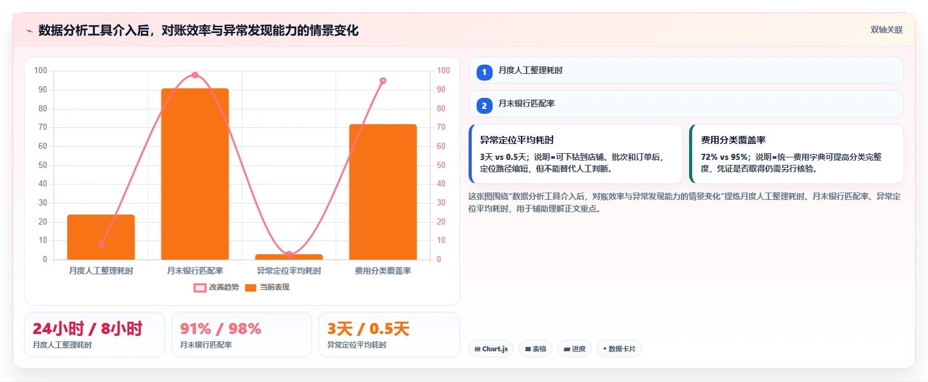Click the Chart.js tag chip
Viewport: 928px width, 382px height.
[491, 349]
